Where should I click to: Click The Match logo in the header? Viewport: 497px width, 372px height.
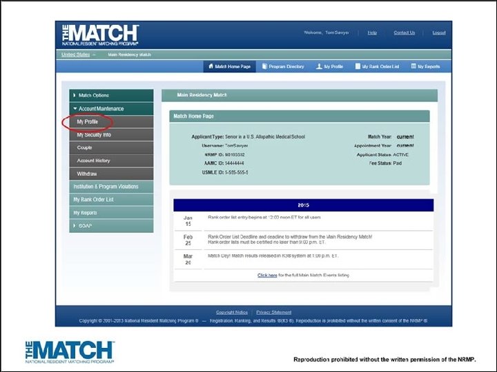(x=101, y=35)
